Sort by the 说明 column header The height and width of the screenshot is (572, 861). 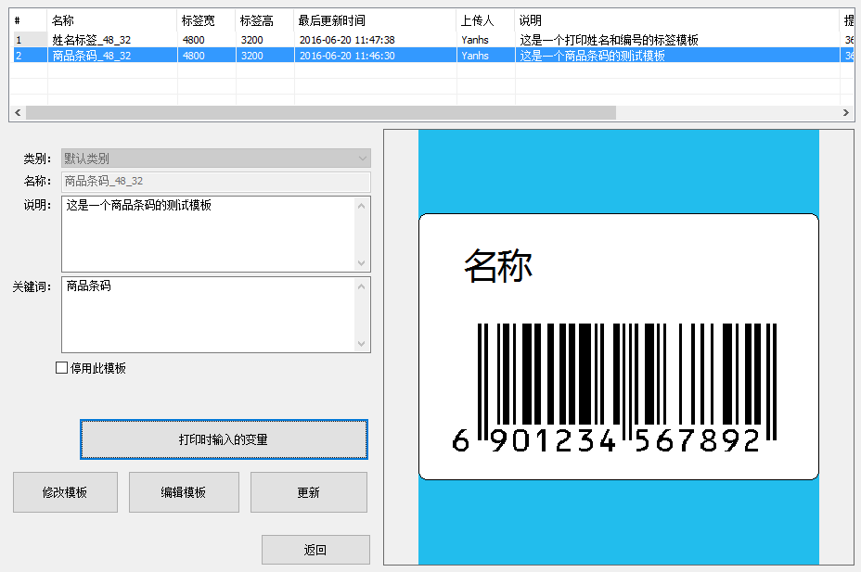tap(677, 20)
